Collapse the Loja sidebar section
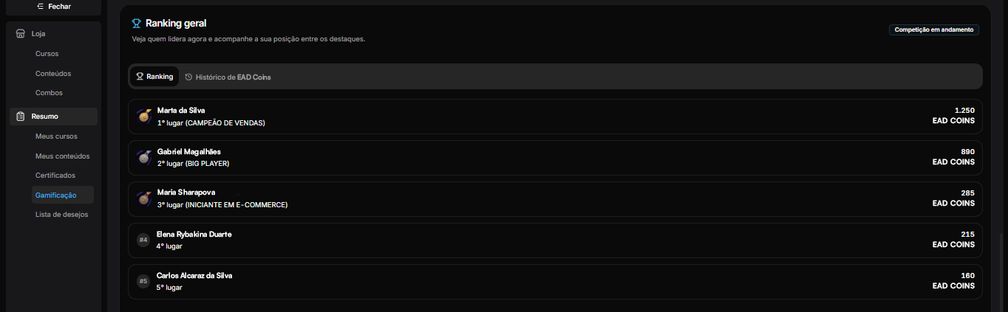Image resolution: width=1008 pixels, height=312 pixels. coord(53,34)
